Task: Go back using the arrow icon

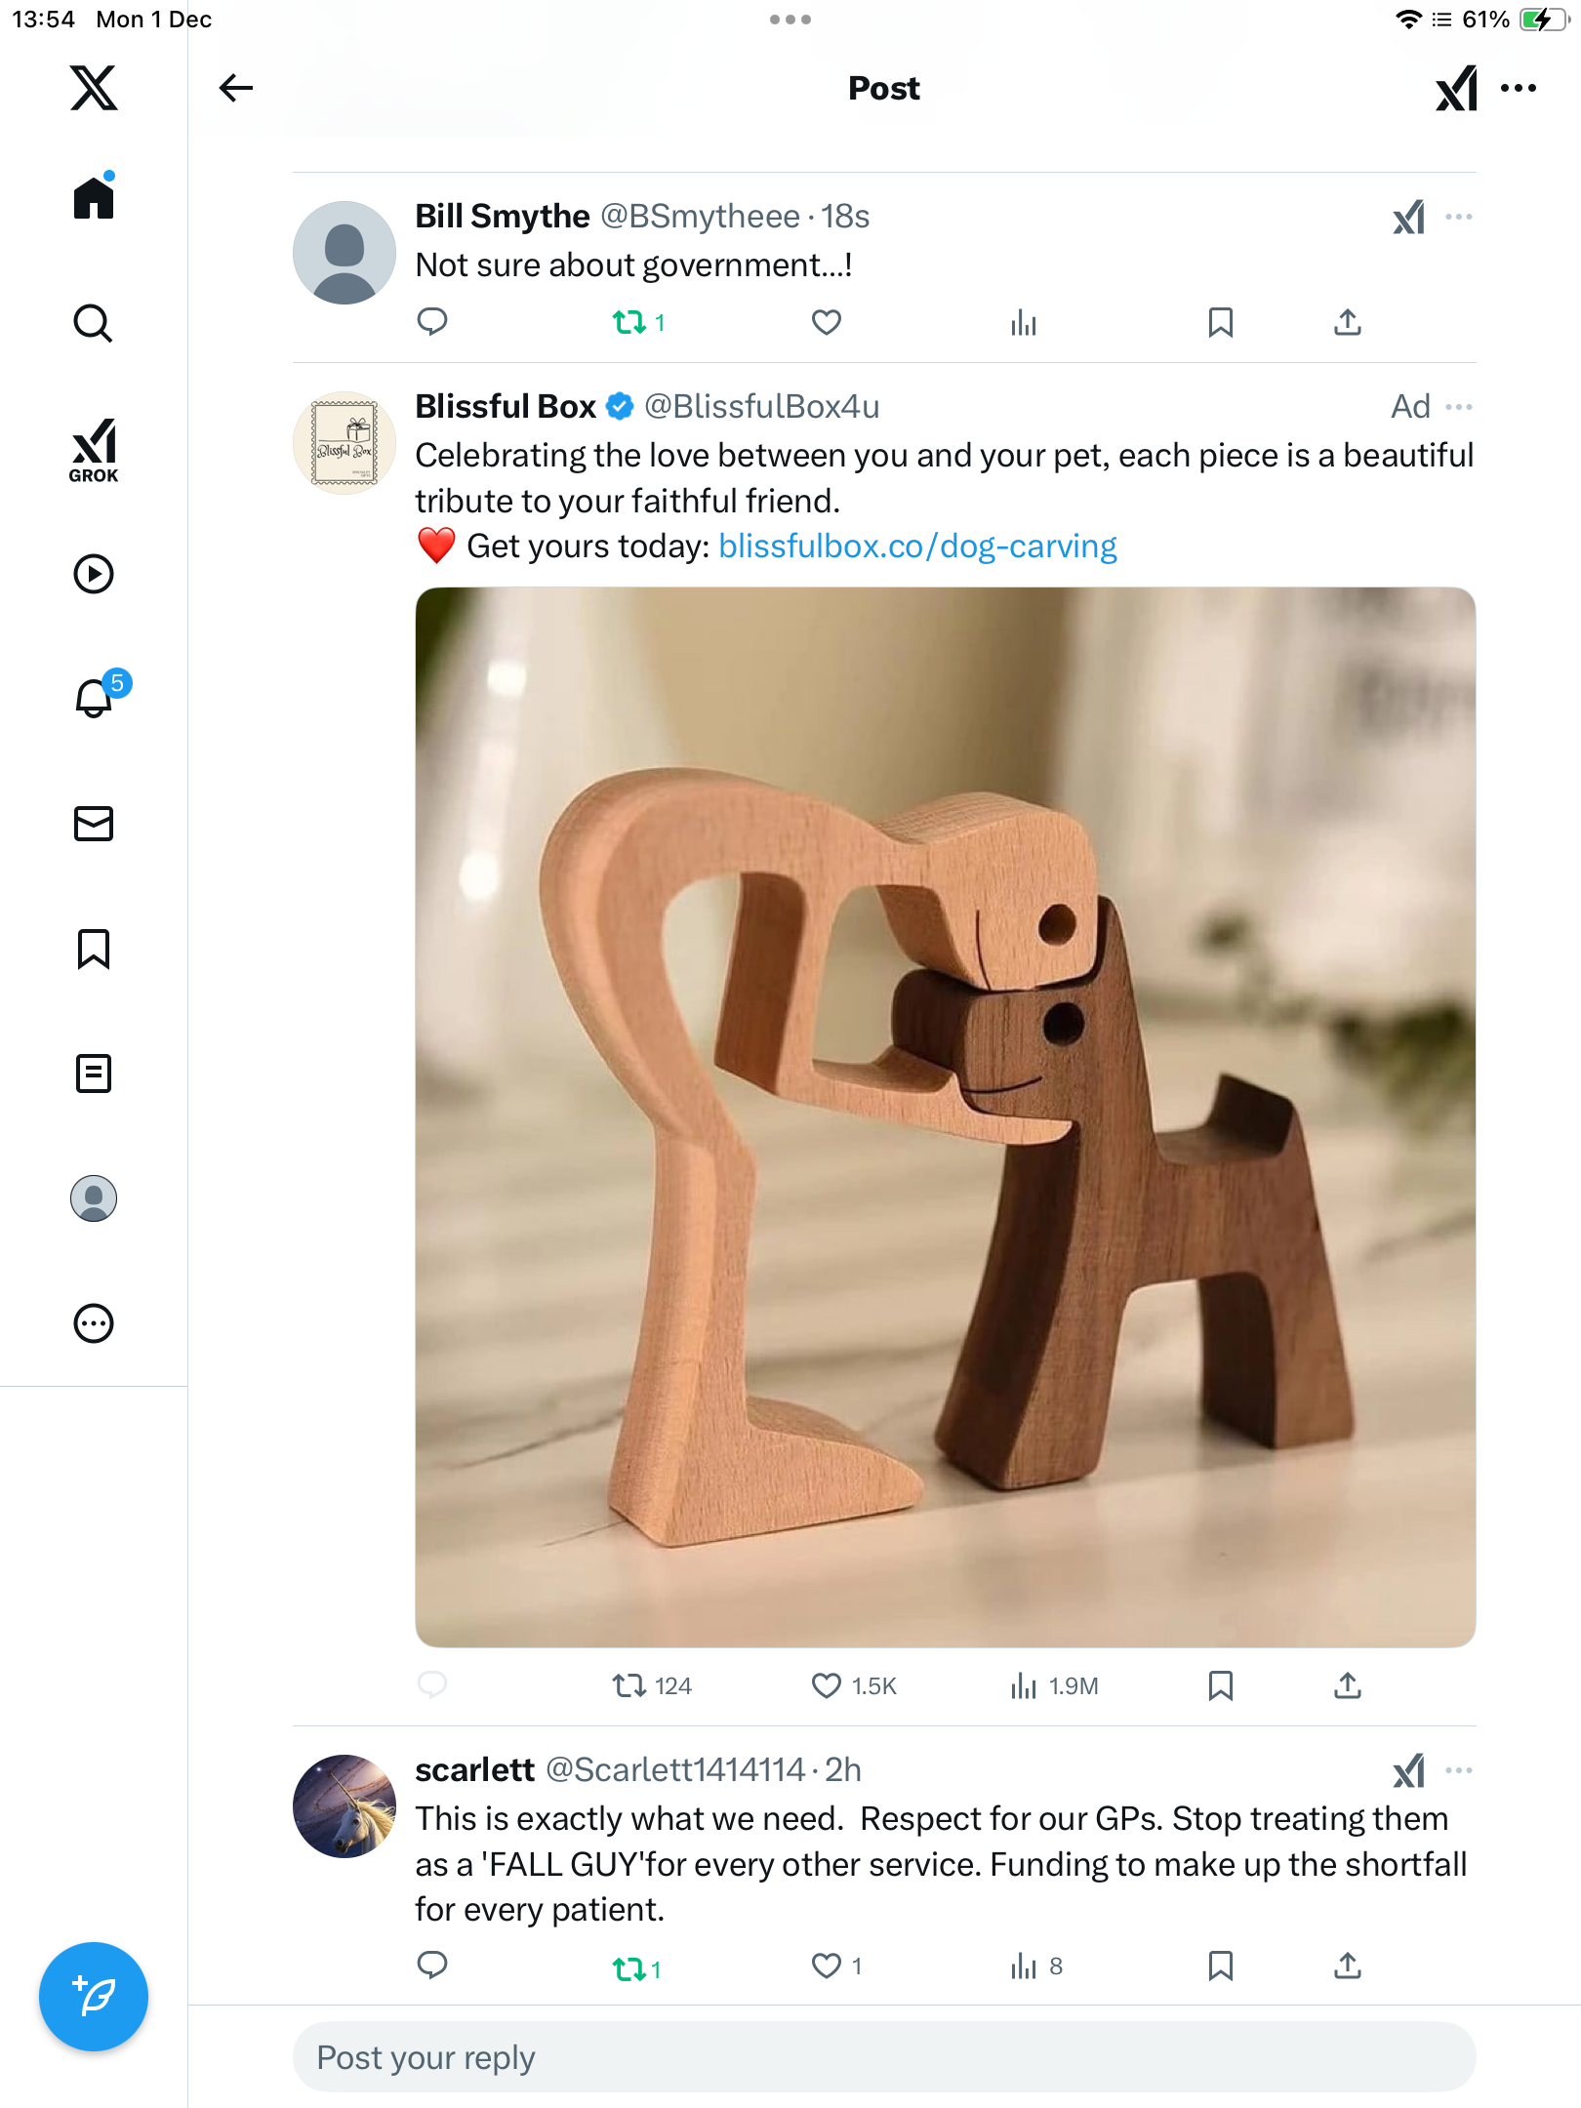Action: coord(235,88)
